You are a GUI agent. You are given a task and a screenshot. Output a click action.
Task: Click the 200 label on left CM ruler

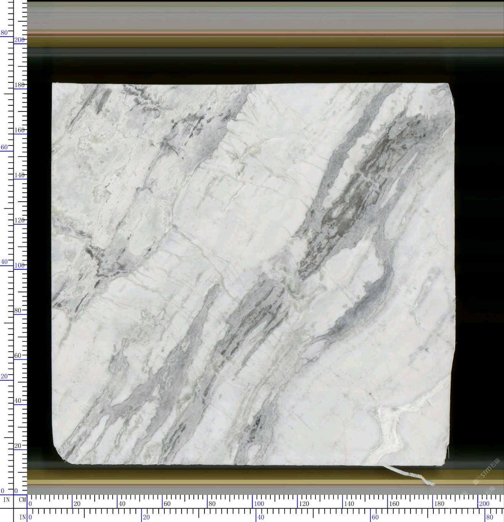point(19,40)
